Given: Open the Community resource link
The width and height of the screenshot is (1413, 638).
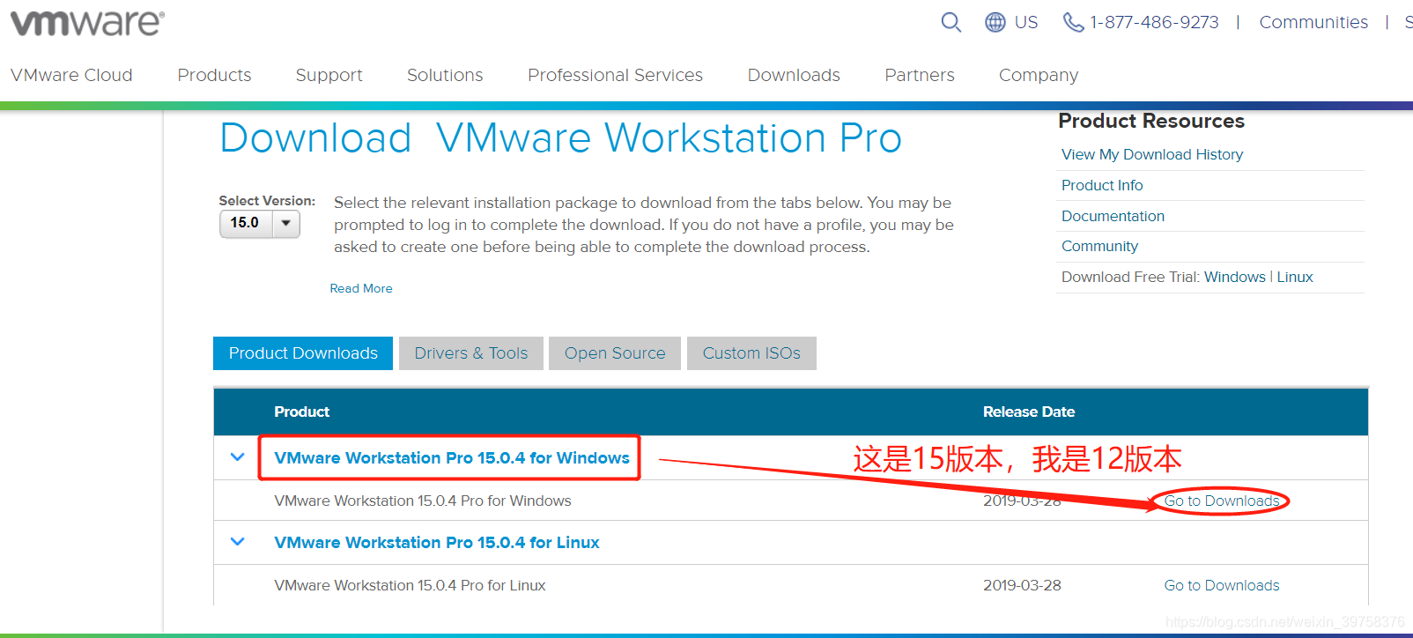Looking at the screenshot, I should pyautogui.click(x=1099, y=246).
